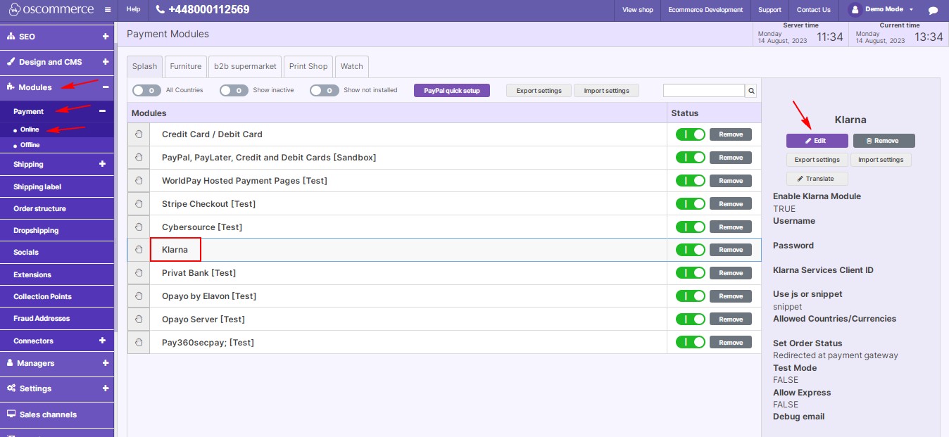Switch to the Watch tab

pyautogui.click(x=352, y=66)
